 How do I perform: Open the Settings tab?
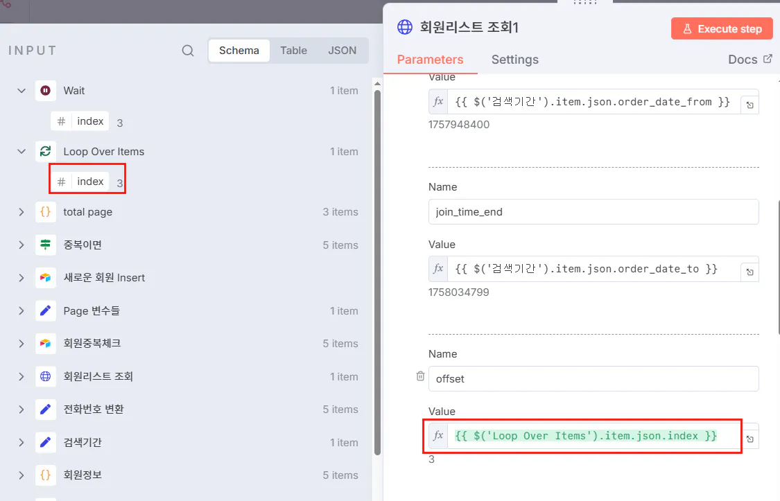pos(514,60)
